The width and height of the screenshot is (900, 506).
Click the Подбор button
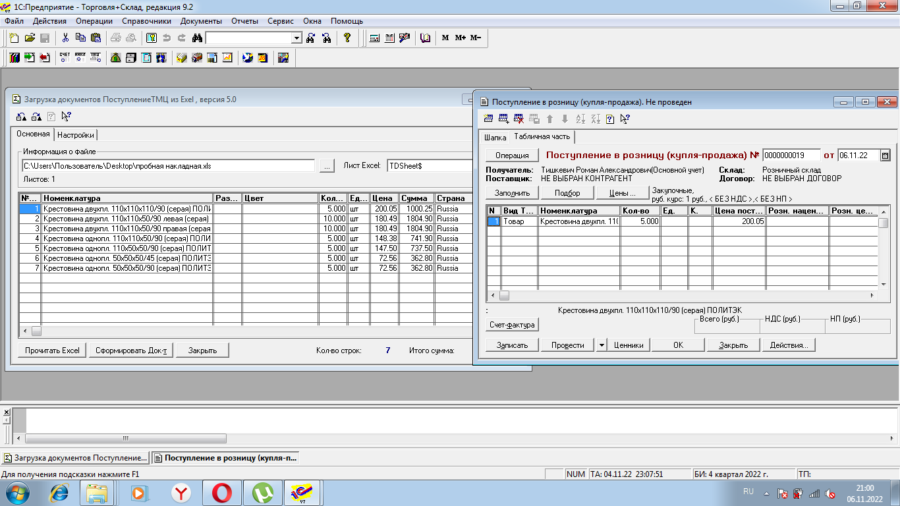(567, 193)
